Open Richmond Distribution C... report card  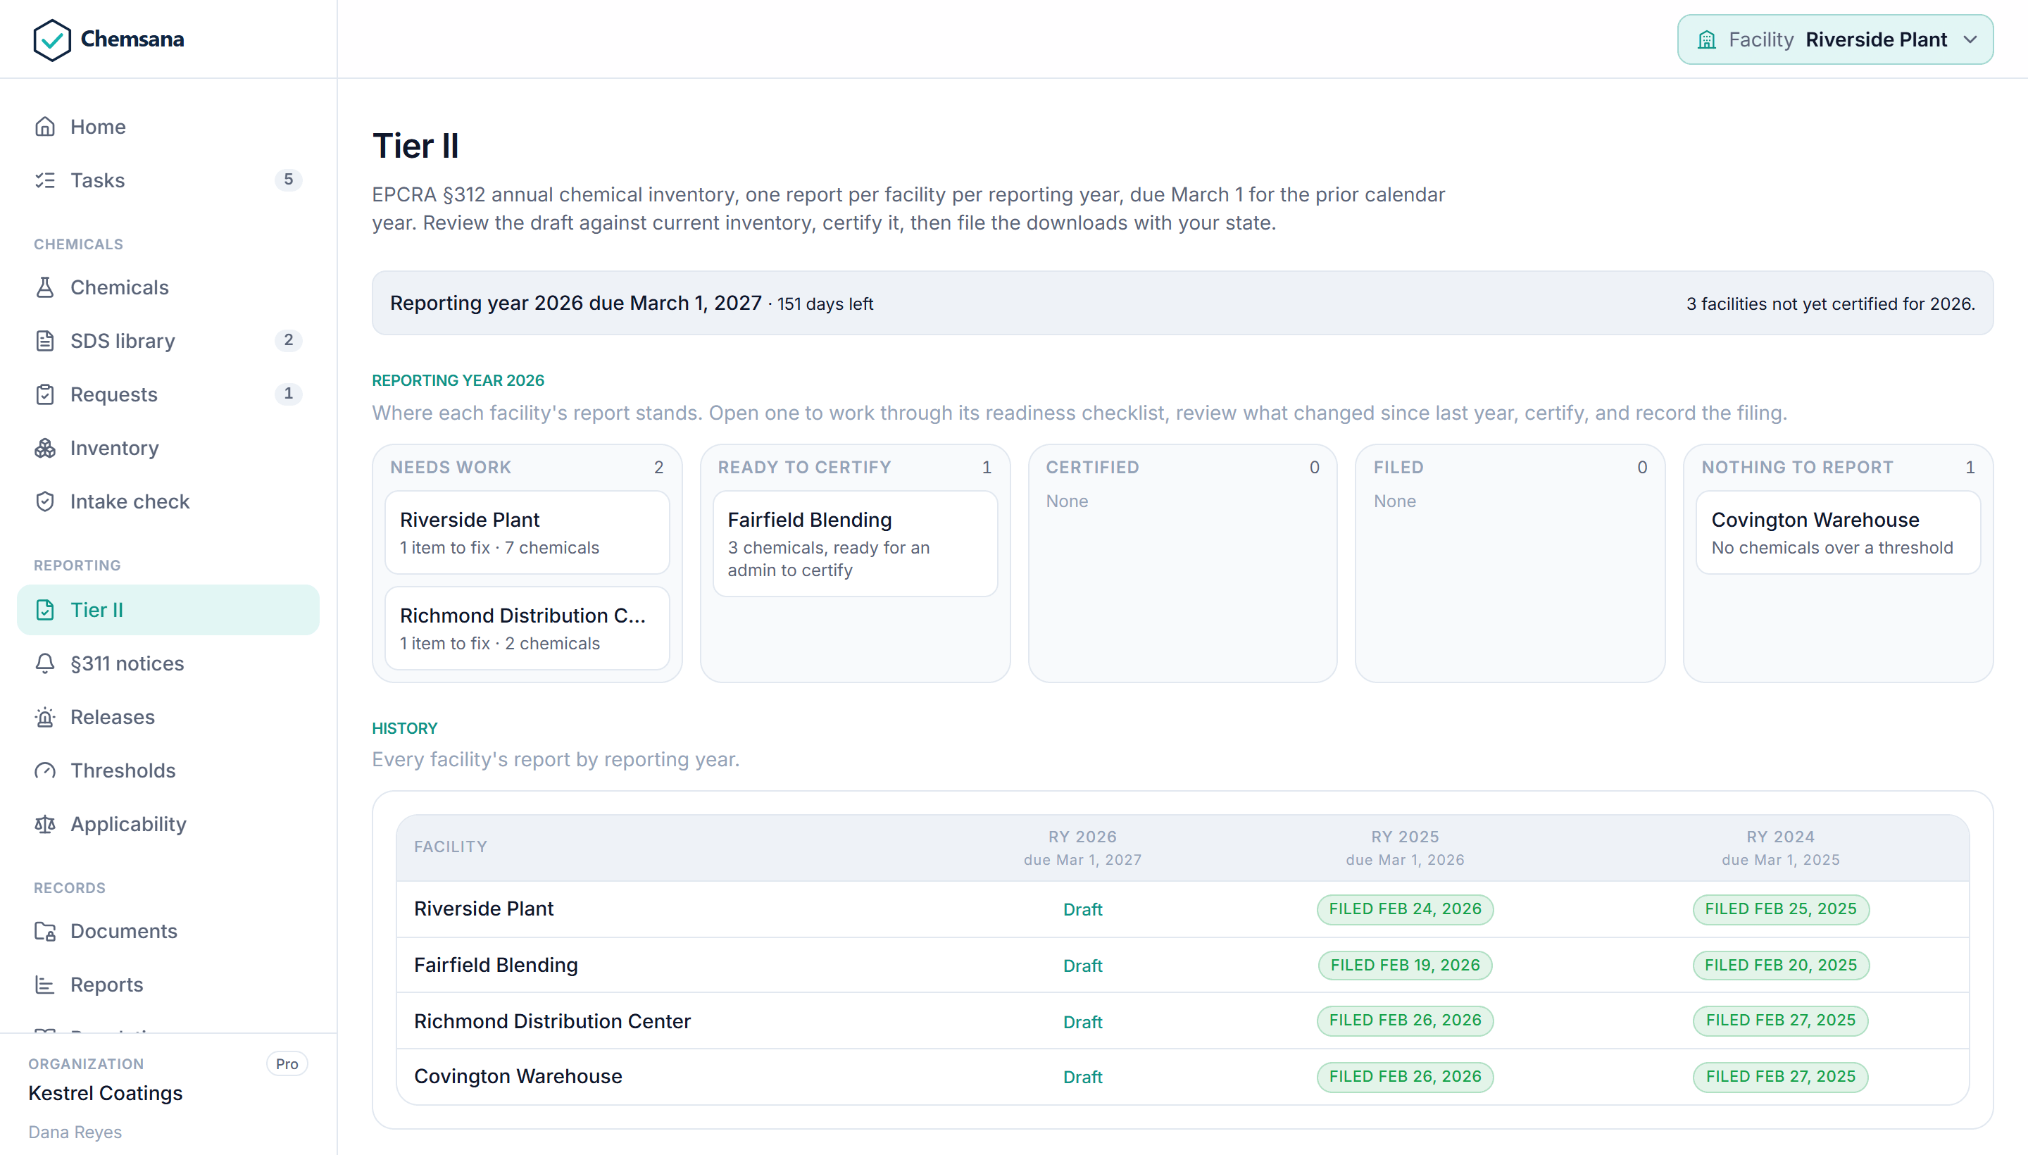(527, 628)
